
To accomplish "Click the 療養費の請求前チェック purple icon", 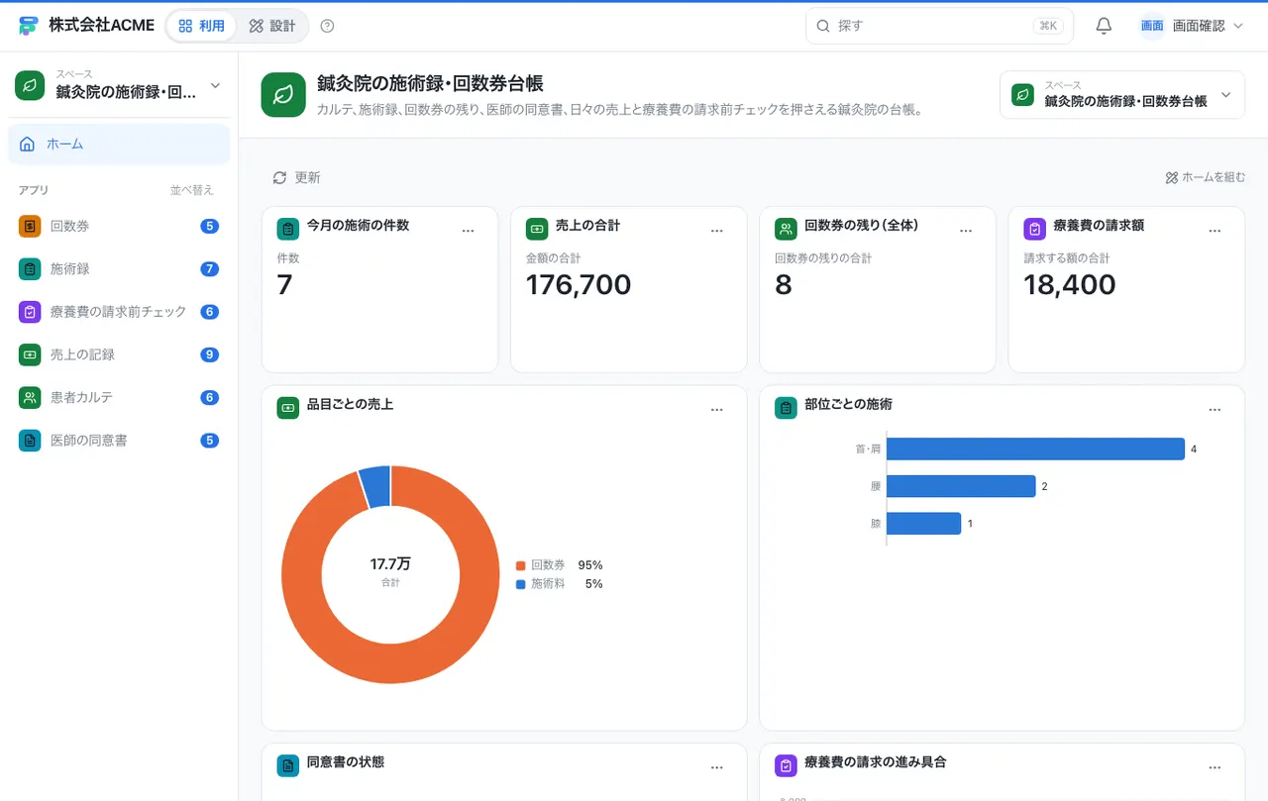I will pyautogui.click(x=30, y=311).
